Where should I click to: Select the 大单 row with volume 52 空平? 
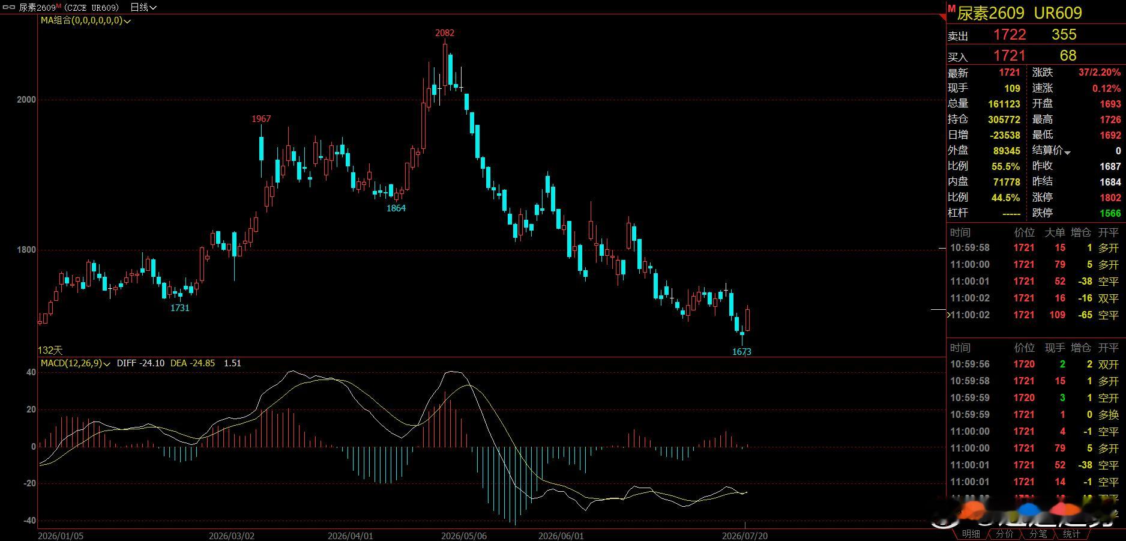coord(1034,282)
